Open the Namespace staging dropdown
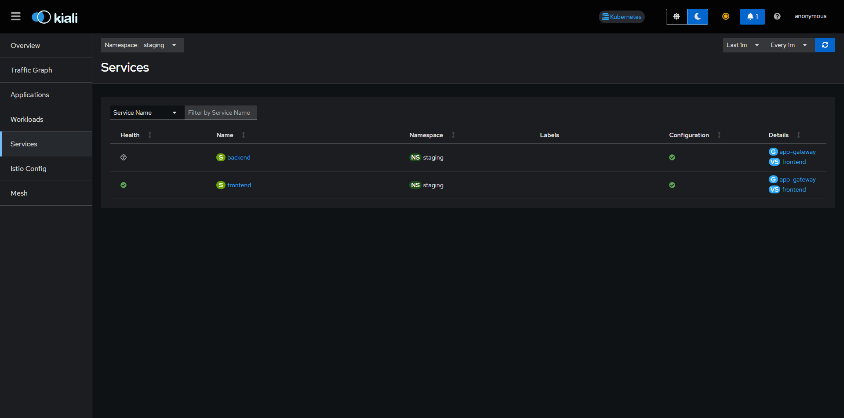The width and height of the screenshot is (844, 418). (x=142, y=45)
